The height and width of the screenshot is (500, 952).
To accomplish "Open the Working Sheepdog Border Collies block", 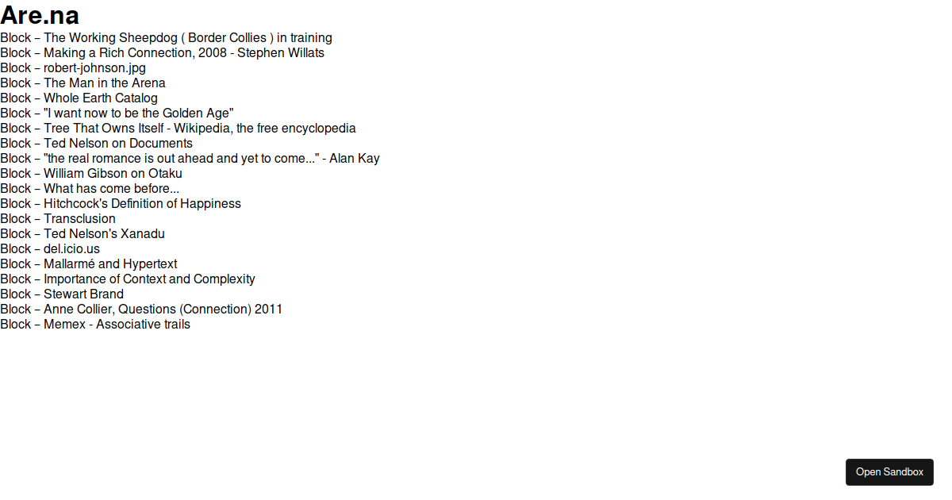I will (166, 37).
